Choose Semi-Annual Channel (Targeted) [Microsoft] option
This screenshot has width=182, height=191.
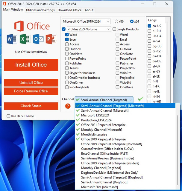coord(125,106)
